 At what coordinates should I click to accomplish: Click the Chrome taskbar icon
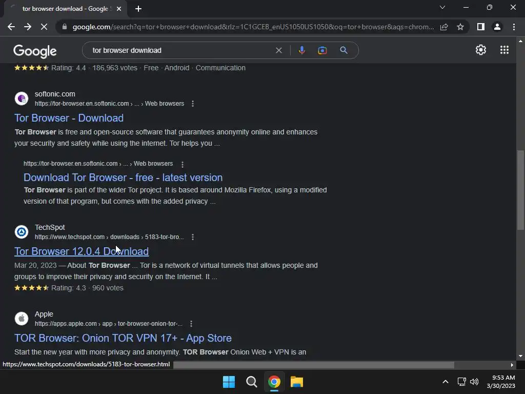coord(274,382)
